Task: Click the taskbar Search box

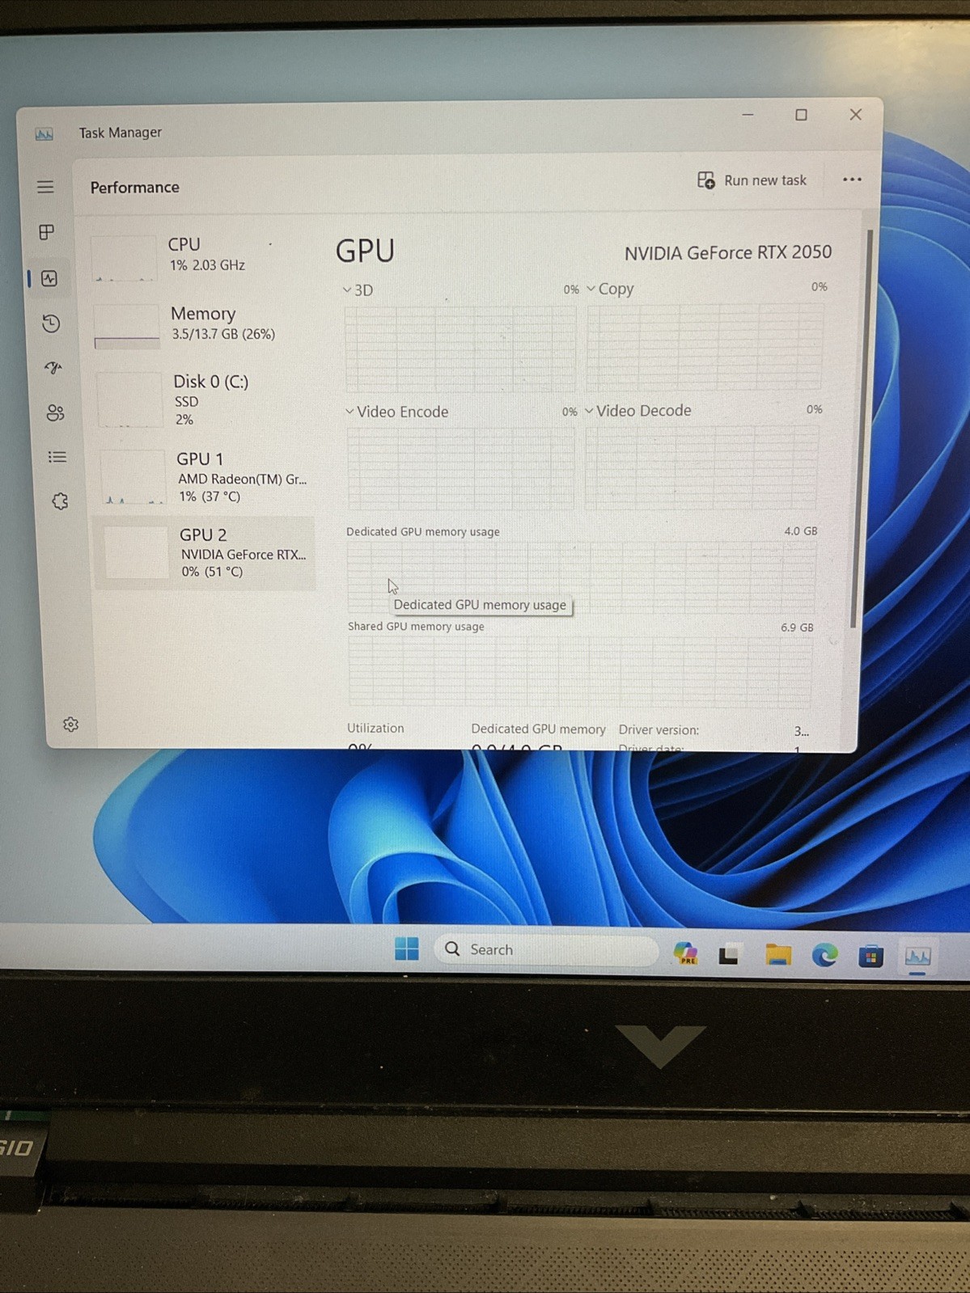Action: (x=546, y=949)
